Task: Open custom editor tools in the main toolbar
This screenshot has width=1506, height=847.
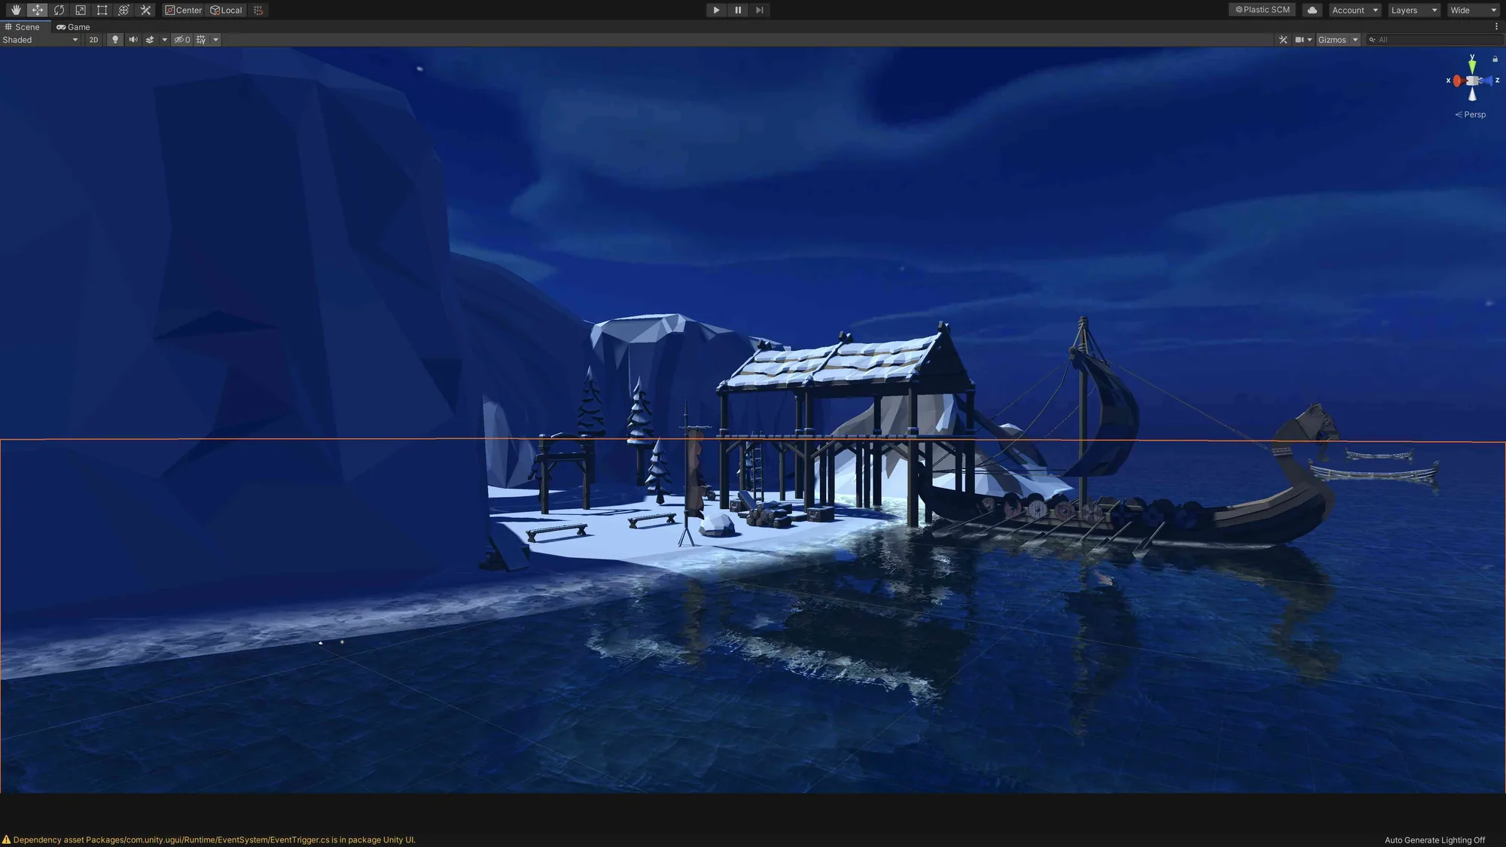Action: (x=145, y=10)
